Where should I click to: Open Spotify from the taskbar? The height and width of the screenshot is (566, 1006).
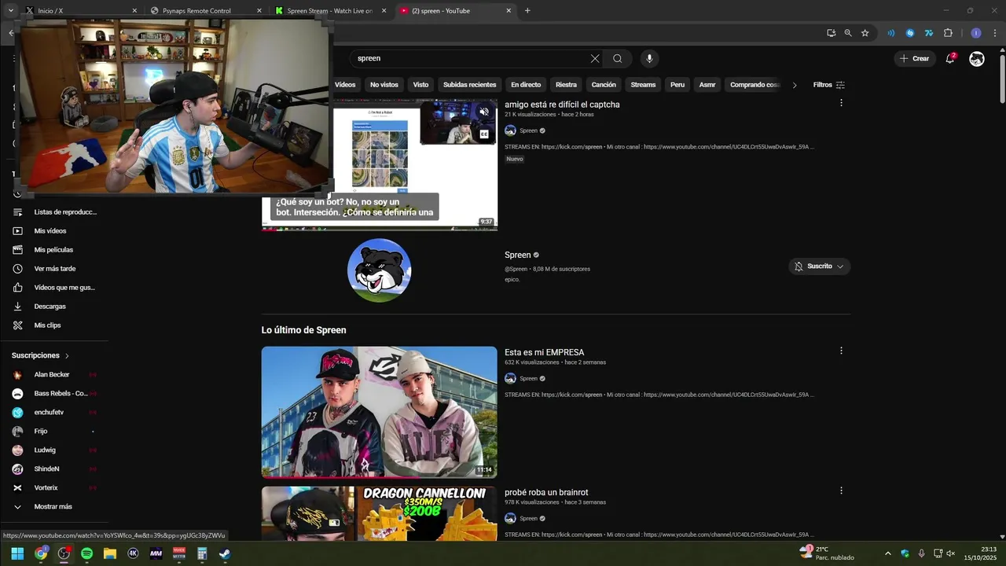coord(86,553)
